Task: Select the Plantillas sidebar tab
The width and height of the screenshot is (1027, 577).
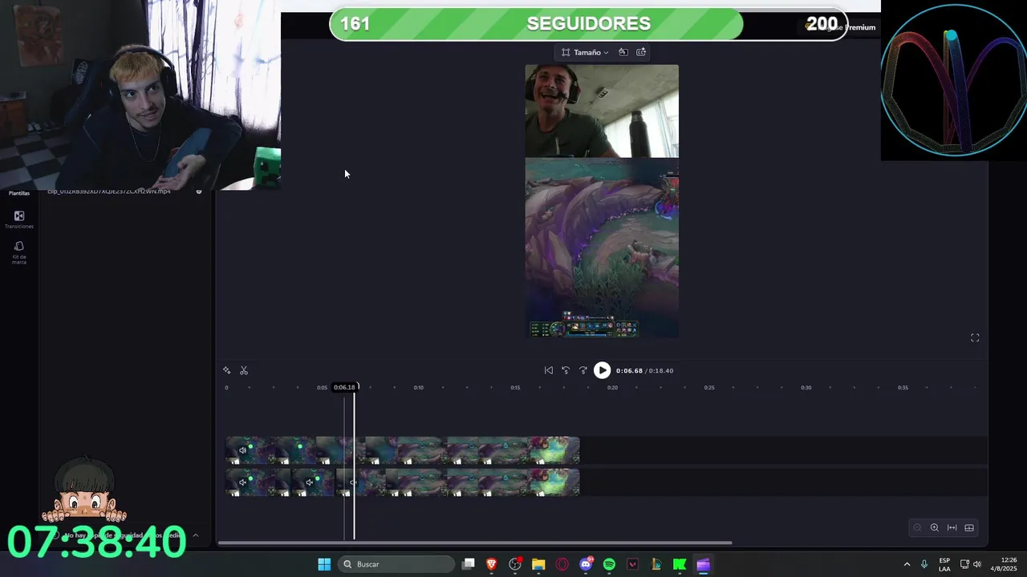Action: click(19, 193)
